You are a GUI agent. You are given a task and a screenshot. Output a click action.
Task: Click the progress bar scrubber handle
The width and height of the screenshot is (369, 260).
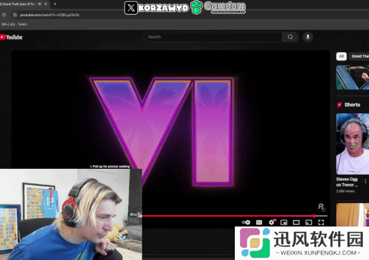click(314, 216)
